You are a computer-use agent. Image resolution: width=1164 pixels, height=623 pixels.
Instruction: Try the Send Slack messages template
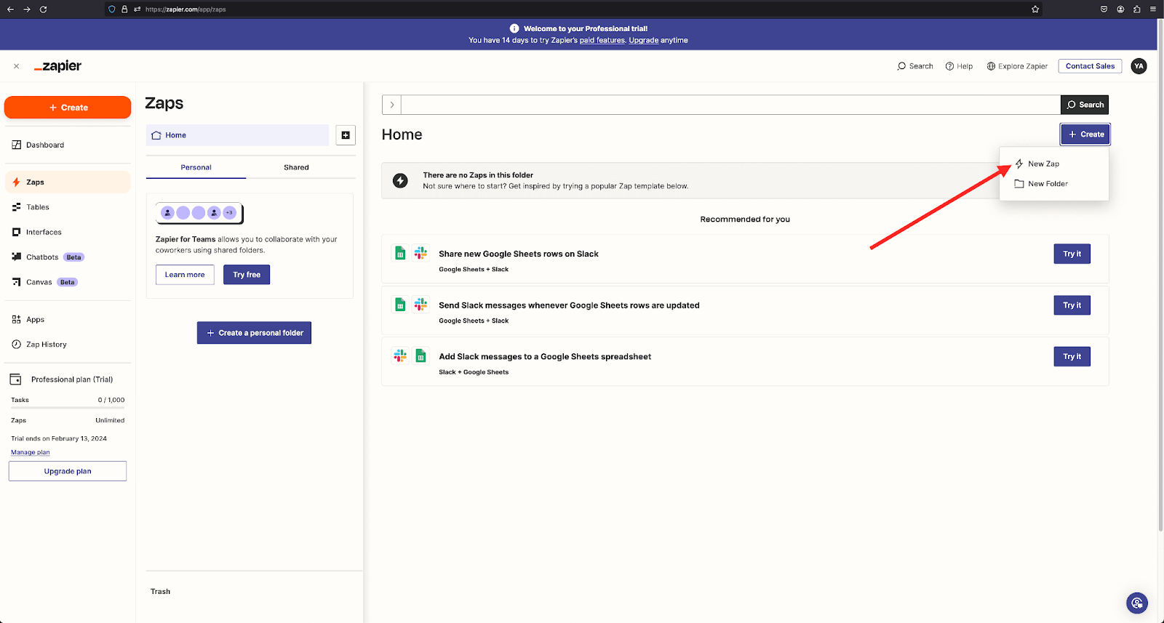tap(1072, 305)
